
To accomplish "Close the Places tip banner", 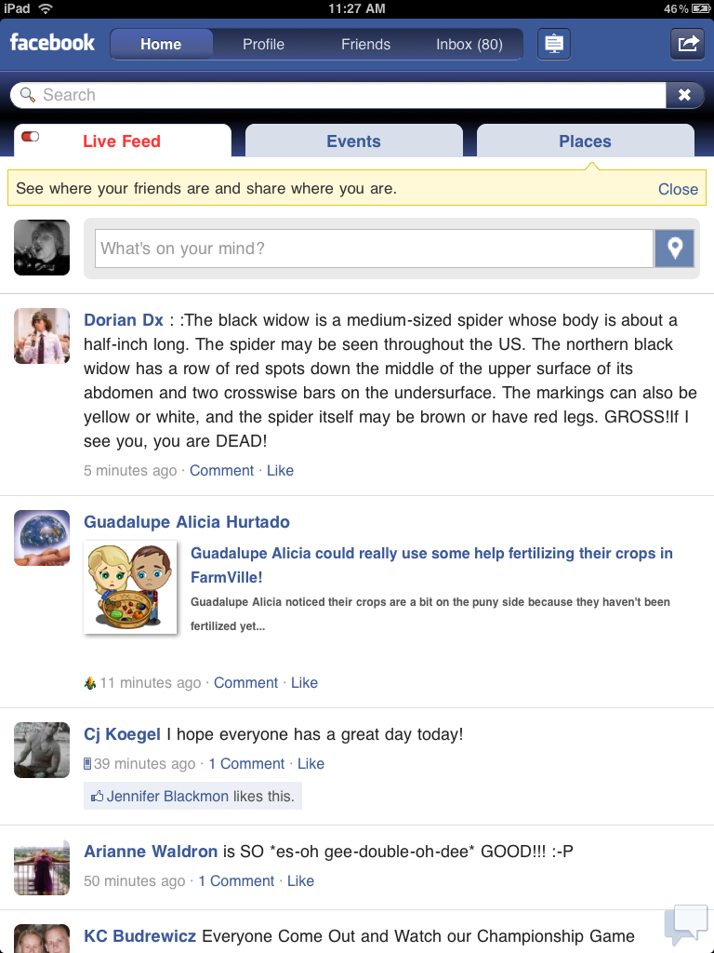I will [x=678, y=189].
